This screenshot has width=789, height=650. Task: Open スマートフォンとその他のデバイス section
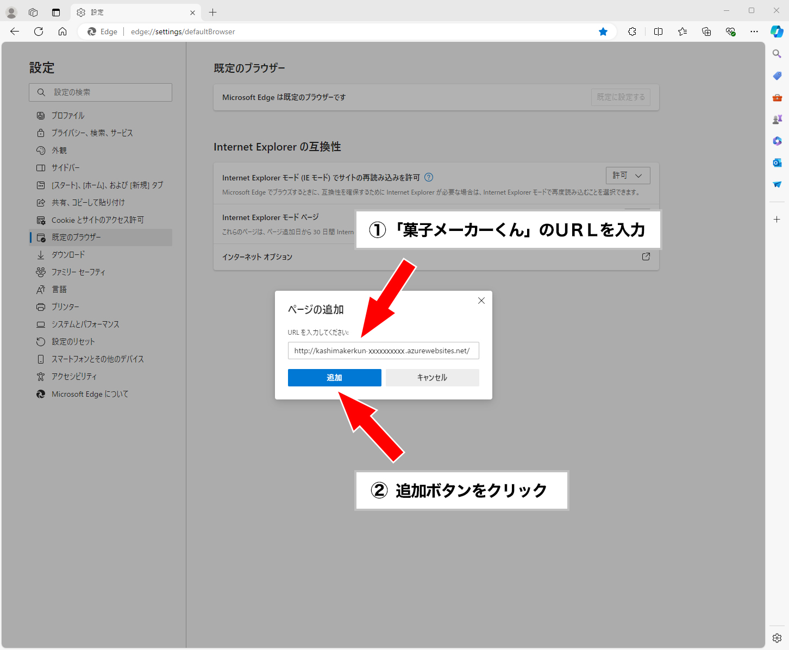[x=101, y=359]
